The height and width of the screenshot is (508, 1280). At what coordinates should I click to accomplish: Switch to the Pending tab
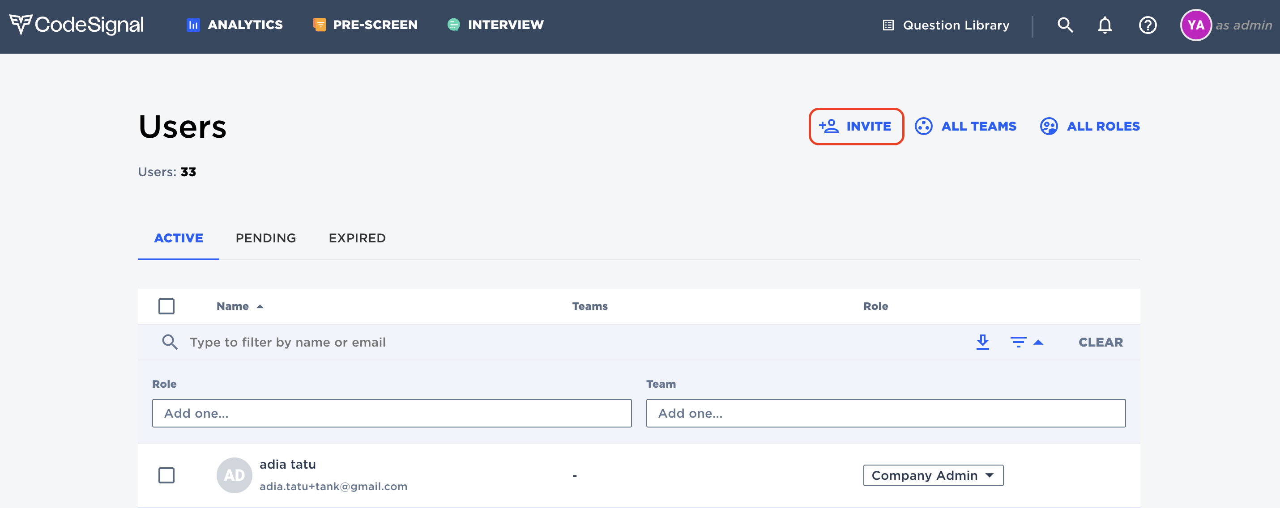(265, 238)
